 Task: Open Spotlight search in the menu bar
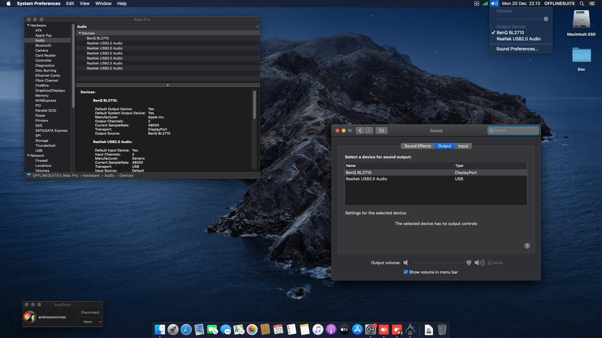click(582, 3)
